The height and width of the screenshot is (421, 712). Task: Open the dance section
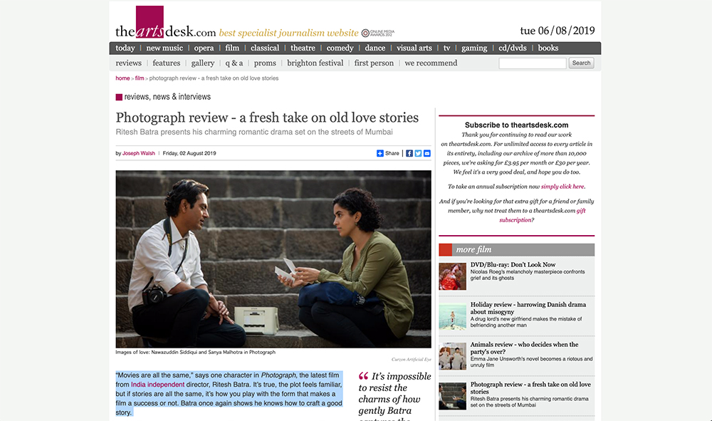[x=375, y=48]
